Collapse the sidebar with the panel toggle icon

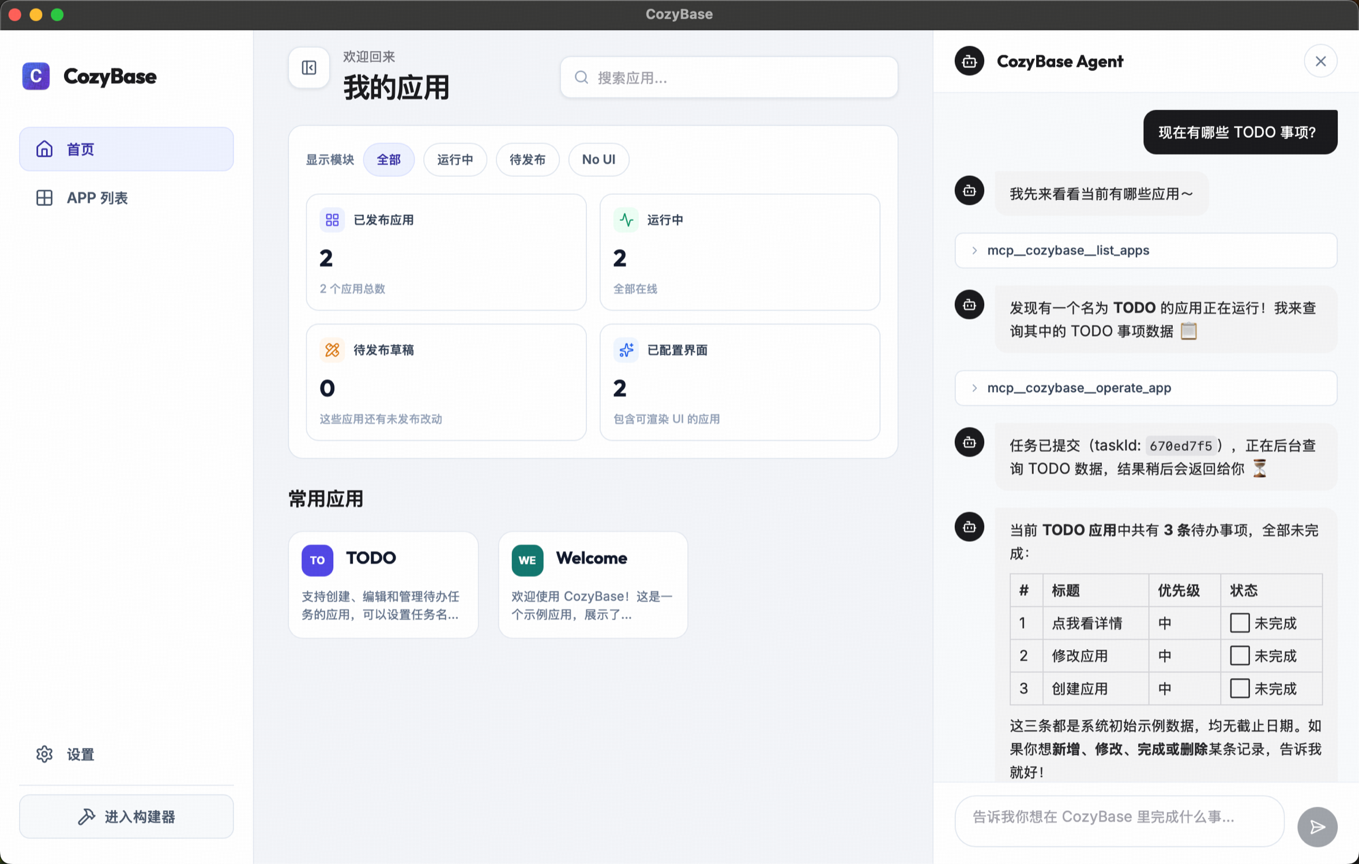coord(309,68)
